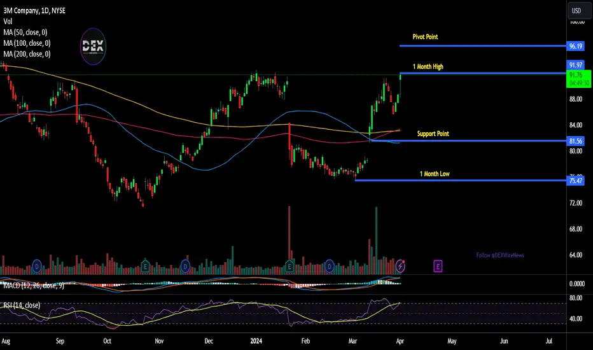The image size is (593, 350).
Task: Open the purple upcoming earnings E marker
Action: 438,267
